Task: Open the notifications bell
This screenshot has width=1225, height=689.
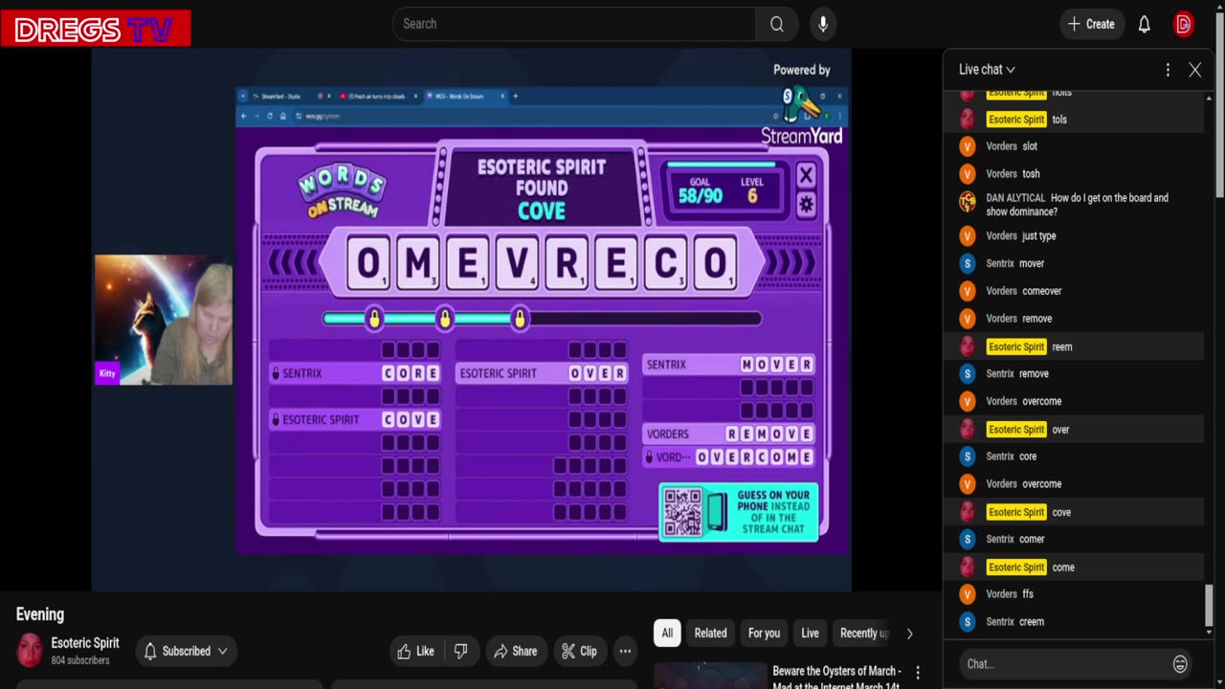Action: tap(1144, 24)
